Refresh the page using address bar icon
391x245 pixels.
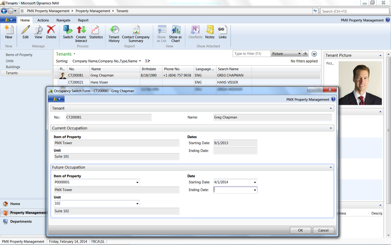315,11
